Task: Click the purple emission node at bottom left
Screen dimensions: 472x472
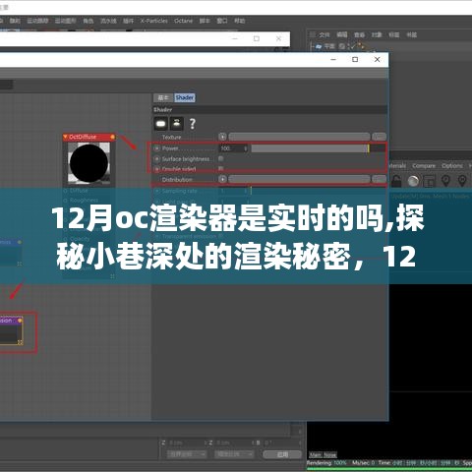Action: tap(11, 331)
